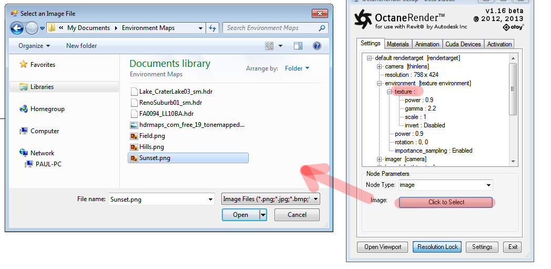551x269 pixels.
Task: Collapse the default rendertarget node
Action: click(369, 58)
